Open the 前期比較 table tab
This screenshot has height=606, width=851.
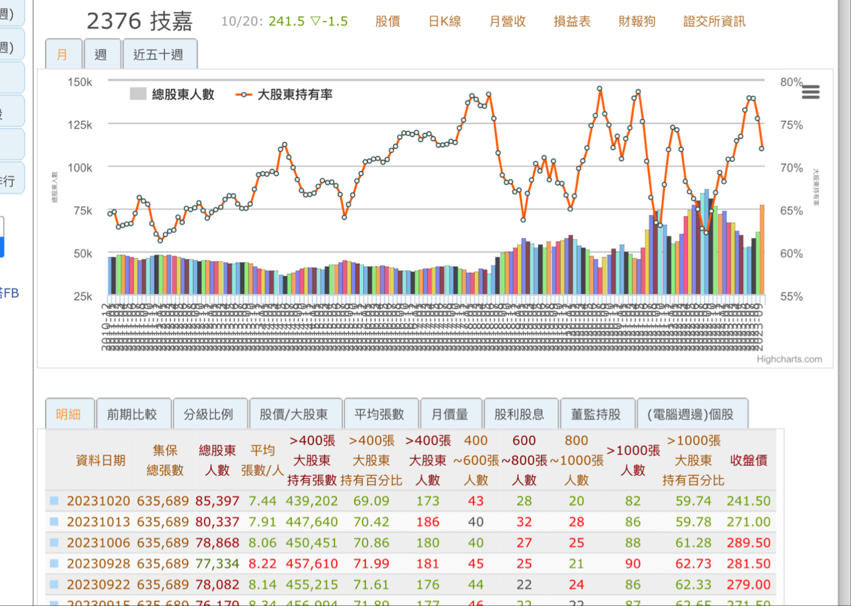point(132,414)
